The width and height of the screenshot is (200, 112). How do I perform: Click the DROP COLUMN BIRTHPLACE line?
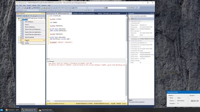click(58, 31)
